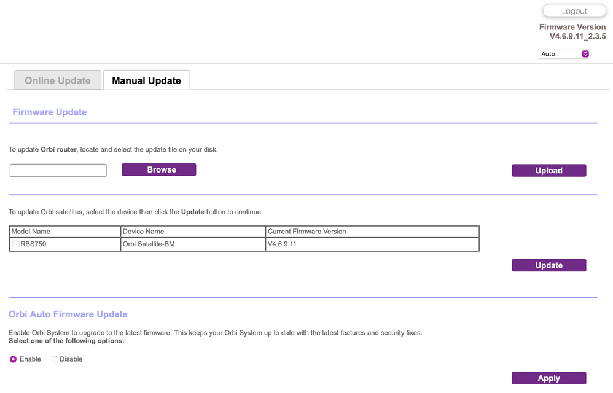Click the Firmware Update section heading
This screenshot has height=393, width=613.
click(49, 112)
